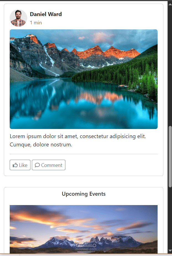172x256 pixels.
Task: Click the scrollbar down arrow
Action: pyautogui.click(x=170, y=251)
